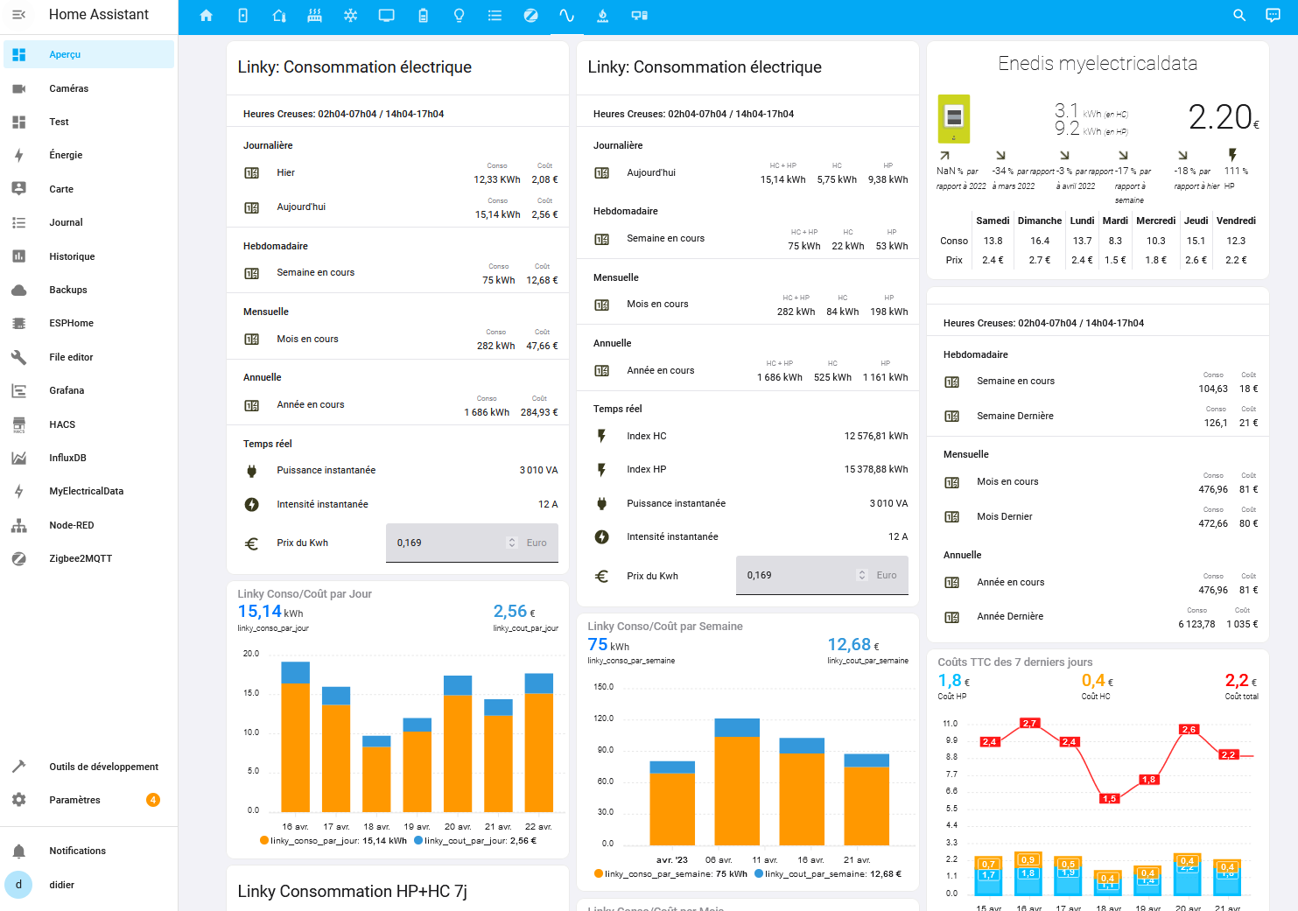This screenshot has height=911, width=1298.
Task: Select the battery view tab icon
Action: tap(423, 16)
